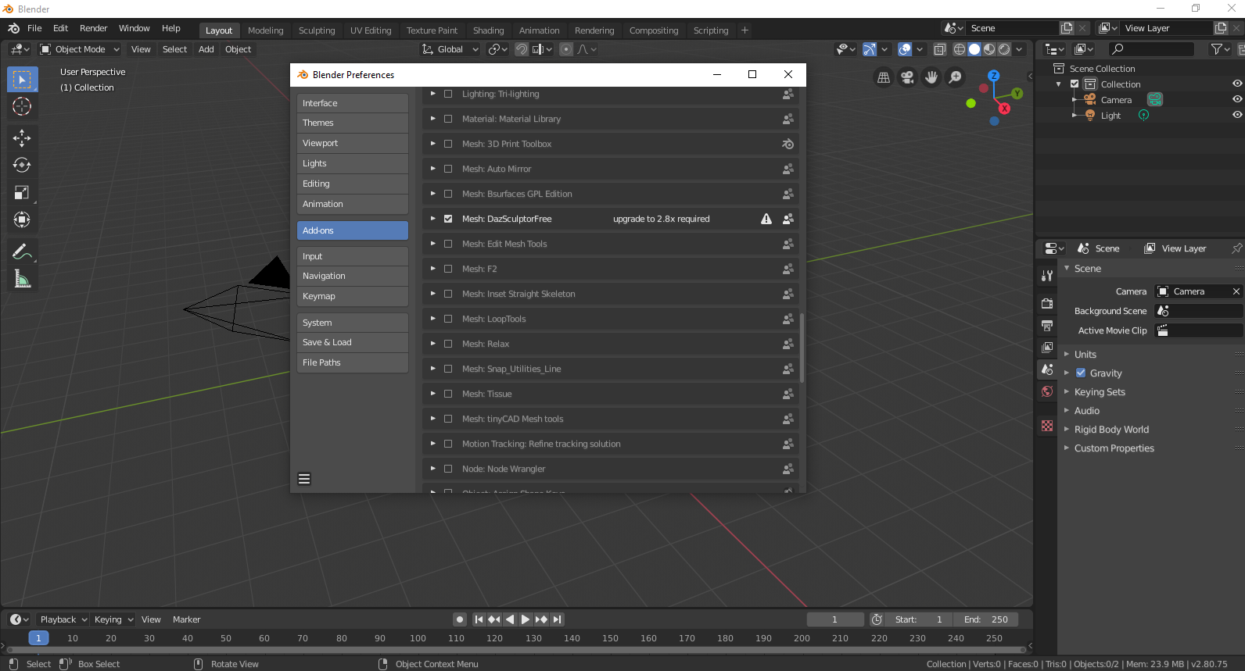Viewport: 1245px width, 671px height.
Task: Switch to orthographic grid view icon
Action: (x=884, y=77)
